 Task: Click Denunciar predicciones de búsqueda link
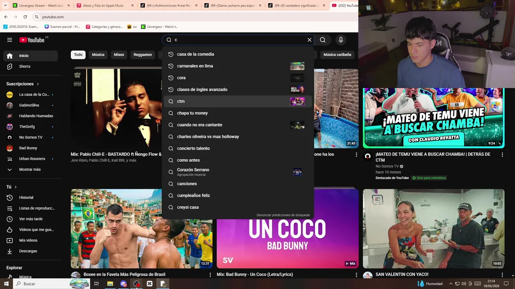click(x=283, y=215)
